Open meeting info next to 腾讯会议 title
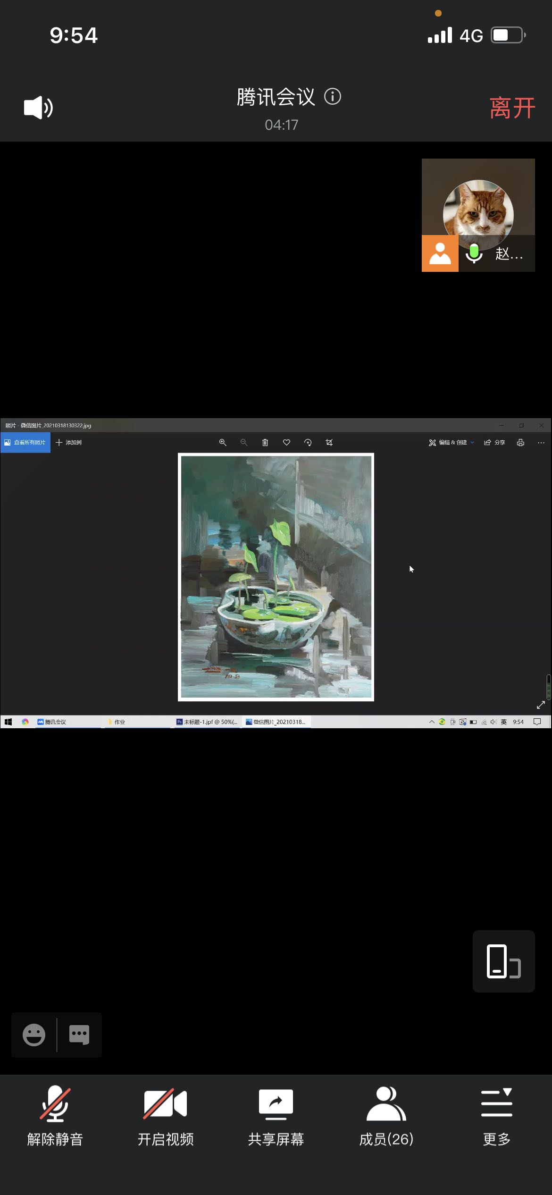 [333, 97]
